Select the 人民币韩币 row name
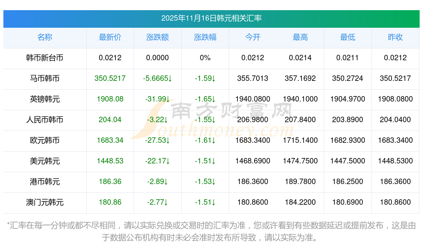Viewport: 423px width, 248px height. [45, 120]
